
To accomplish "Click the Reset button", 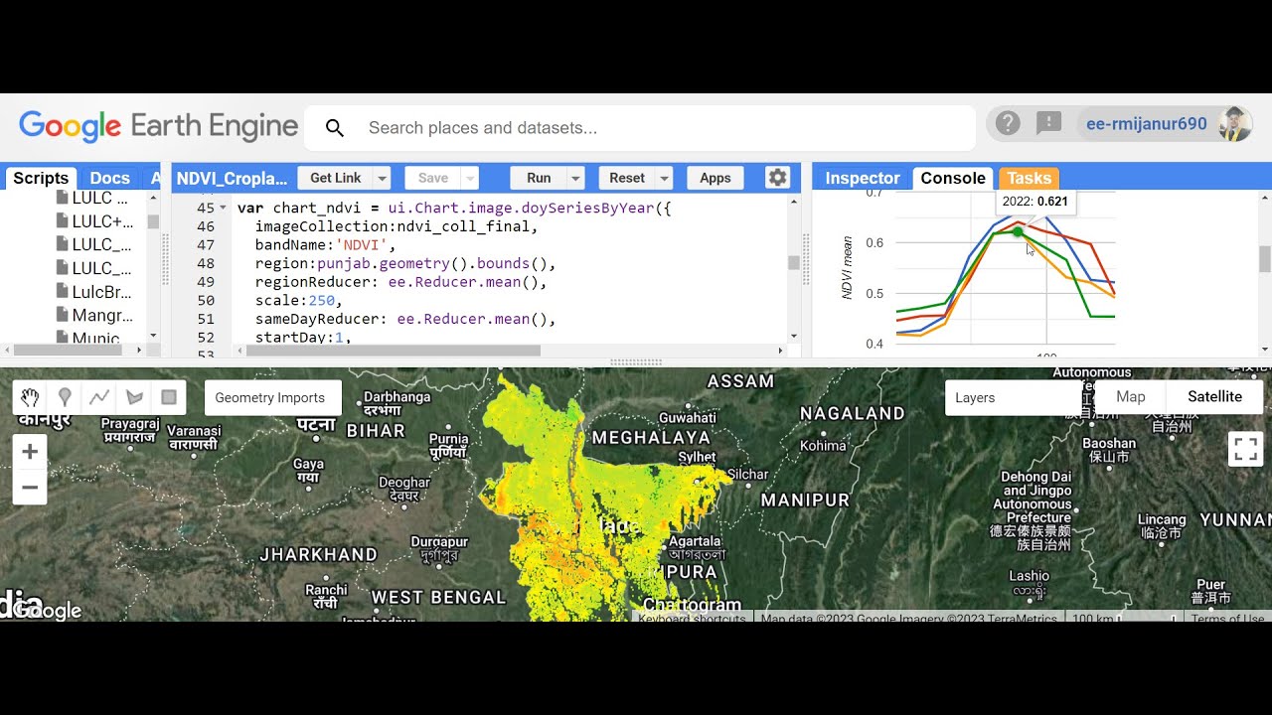I will click(627, 178).
